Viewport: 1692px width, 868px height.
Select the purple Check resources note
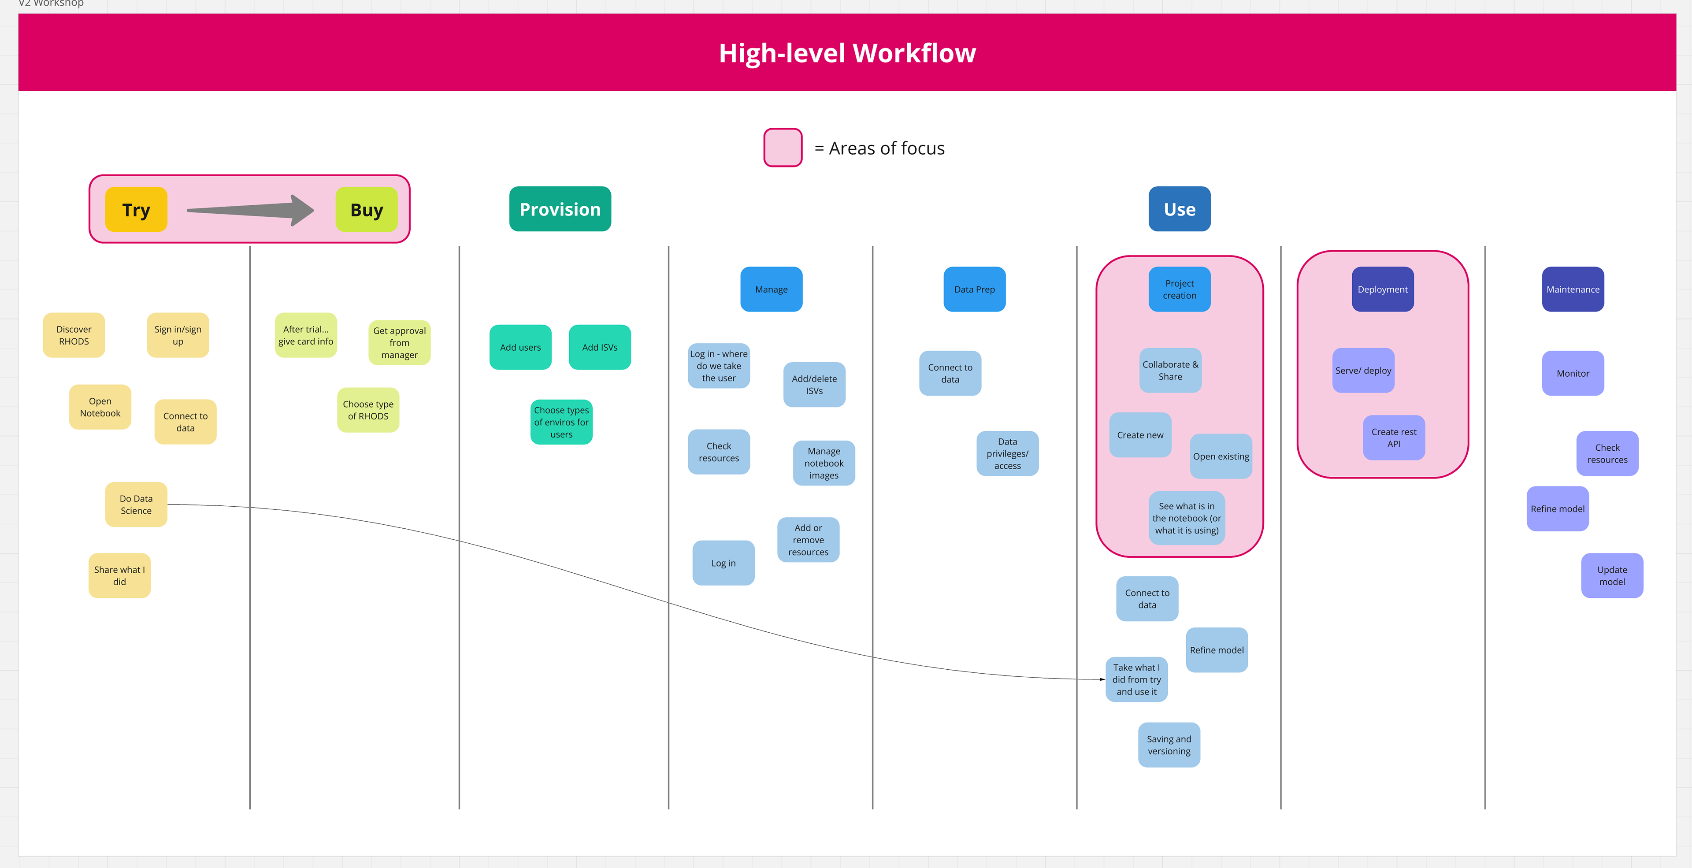click(x=1607, y=454)
